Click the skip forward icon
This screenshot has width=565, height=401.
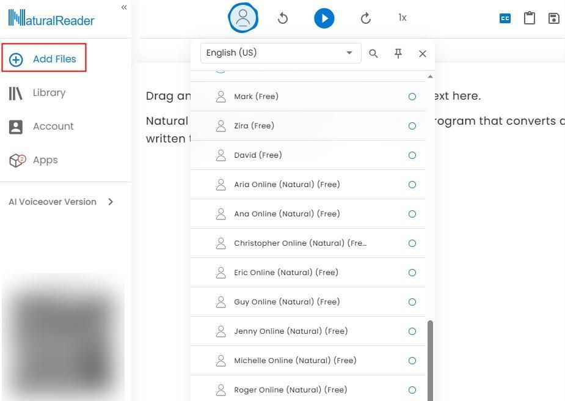(366, 18)
